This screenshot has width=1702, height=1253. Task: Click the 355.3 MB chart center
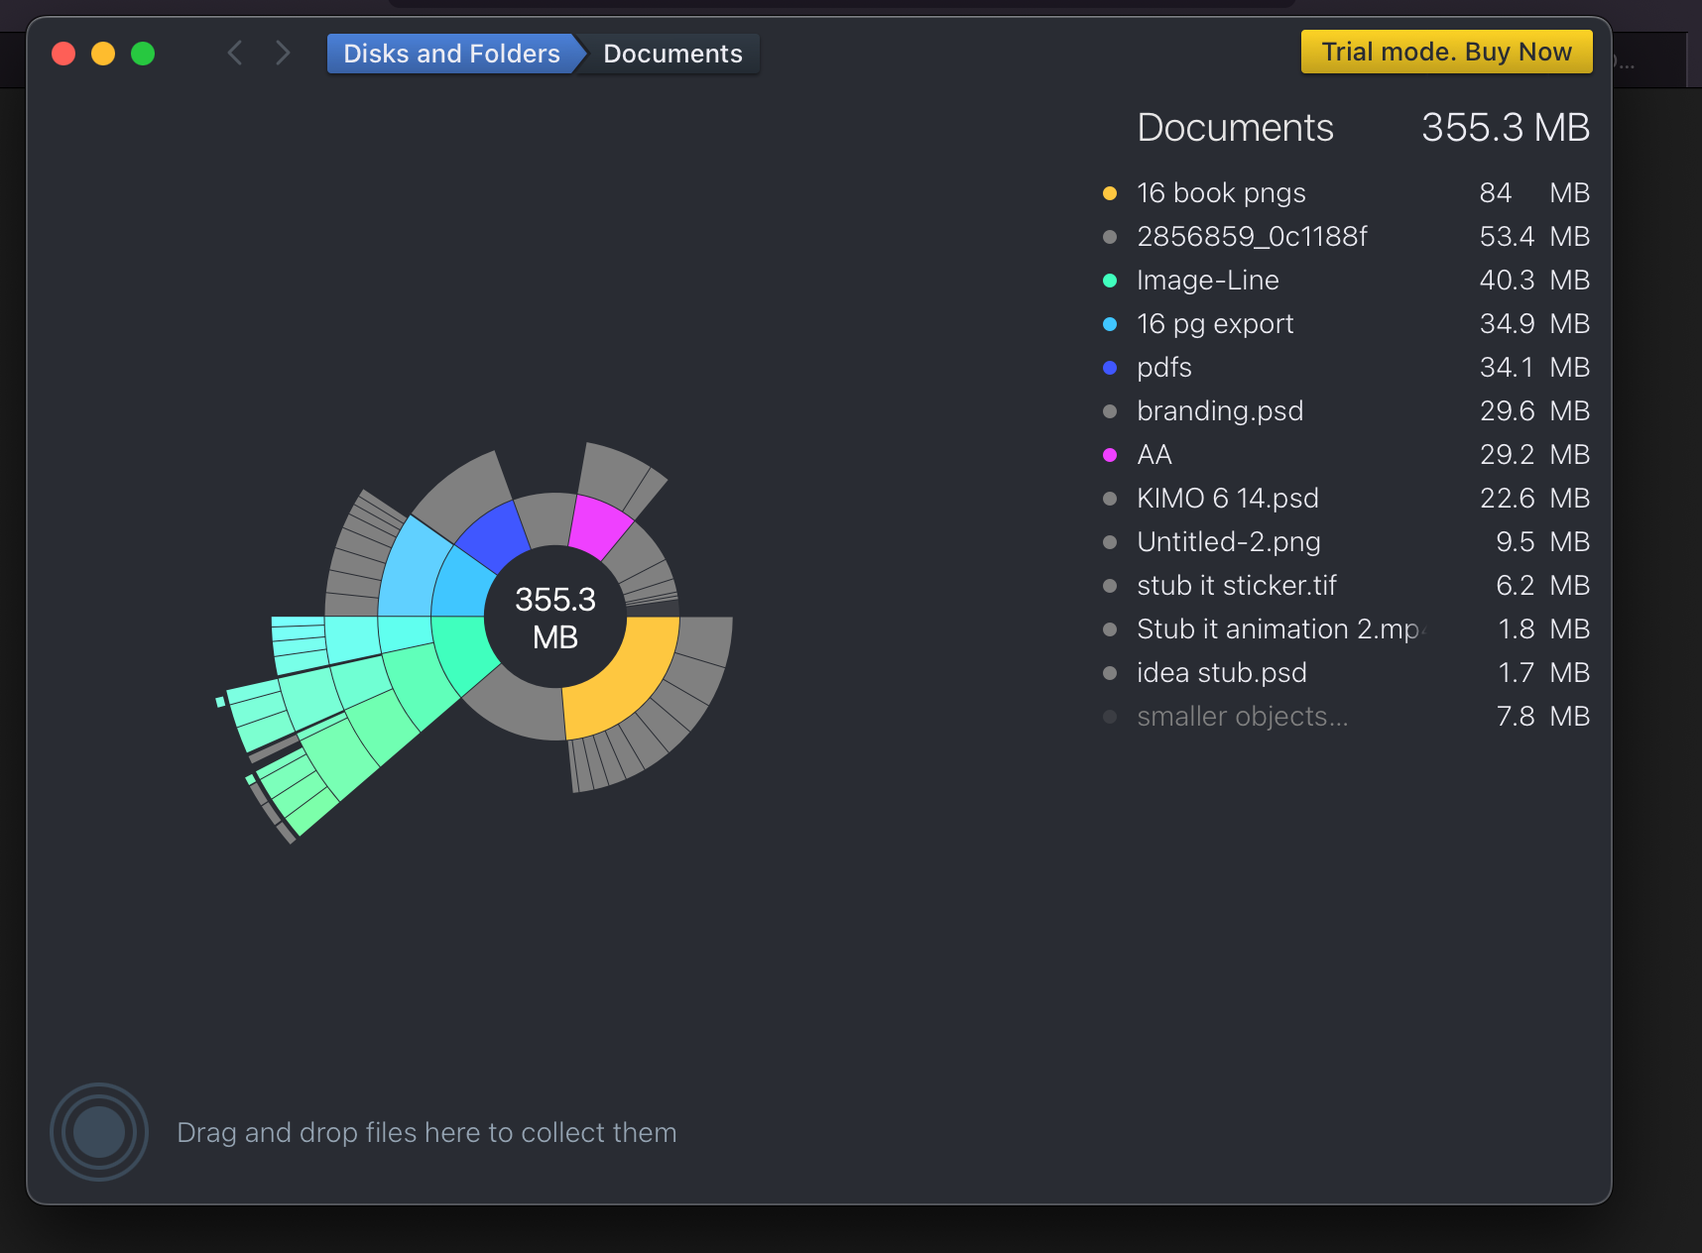(555, 618)
